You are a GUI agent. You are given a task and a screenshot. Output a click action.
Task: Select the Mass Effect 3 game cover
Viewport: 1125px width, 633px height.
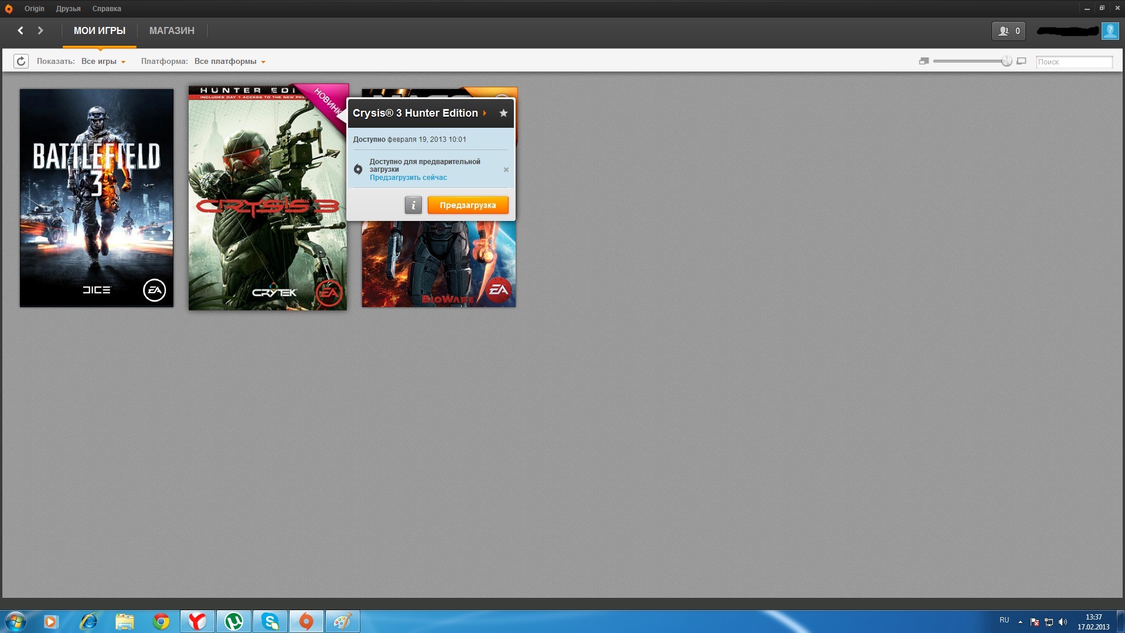[439, 264]
